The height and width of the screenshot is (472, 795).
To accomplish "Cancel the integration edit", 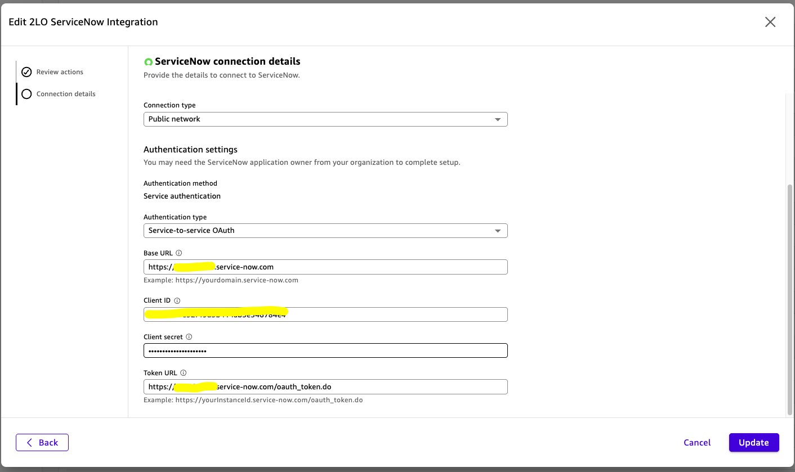I will coord(697,443).
